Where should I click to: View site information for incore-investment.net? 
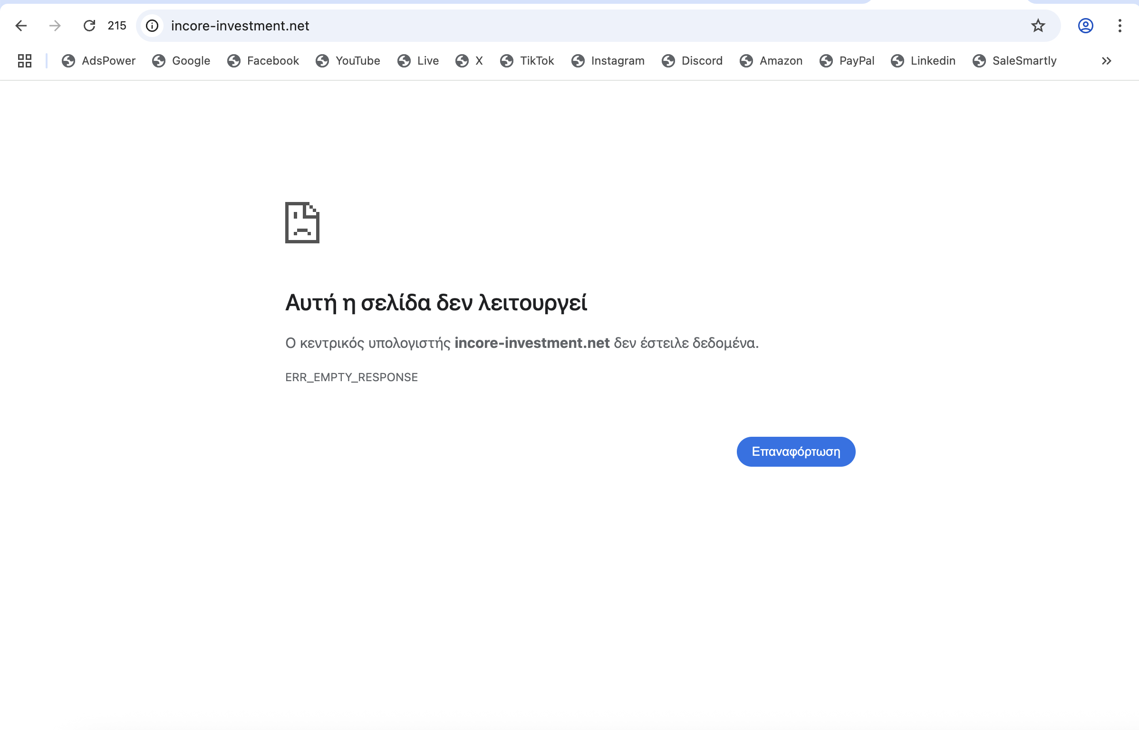pyautogui.click(x=152, y=26)
